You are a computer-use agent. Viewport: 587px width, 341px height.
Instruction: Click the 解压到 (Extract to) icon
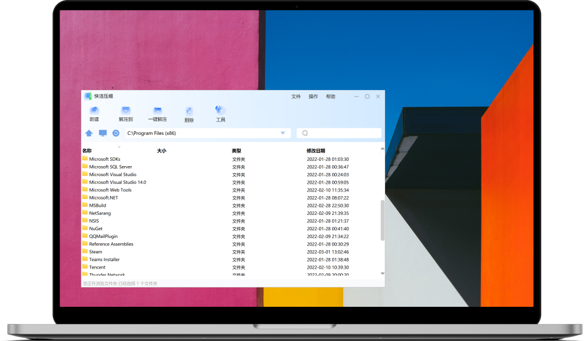click(x=125, y=111)
